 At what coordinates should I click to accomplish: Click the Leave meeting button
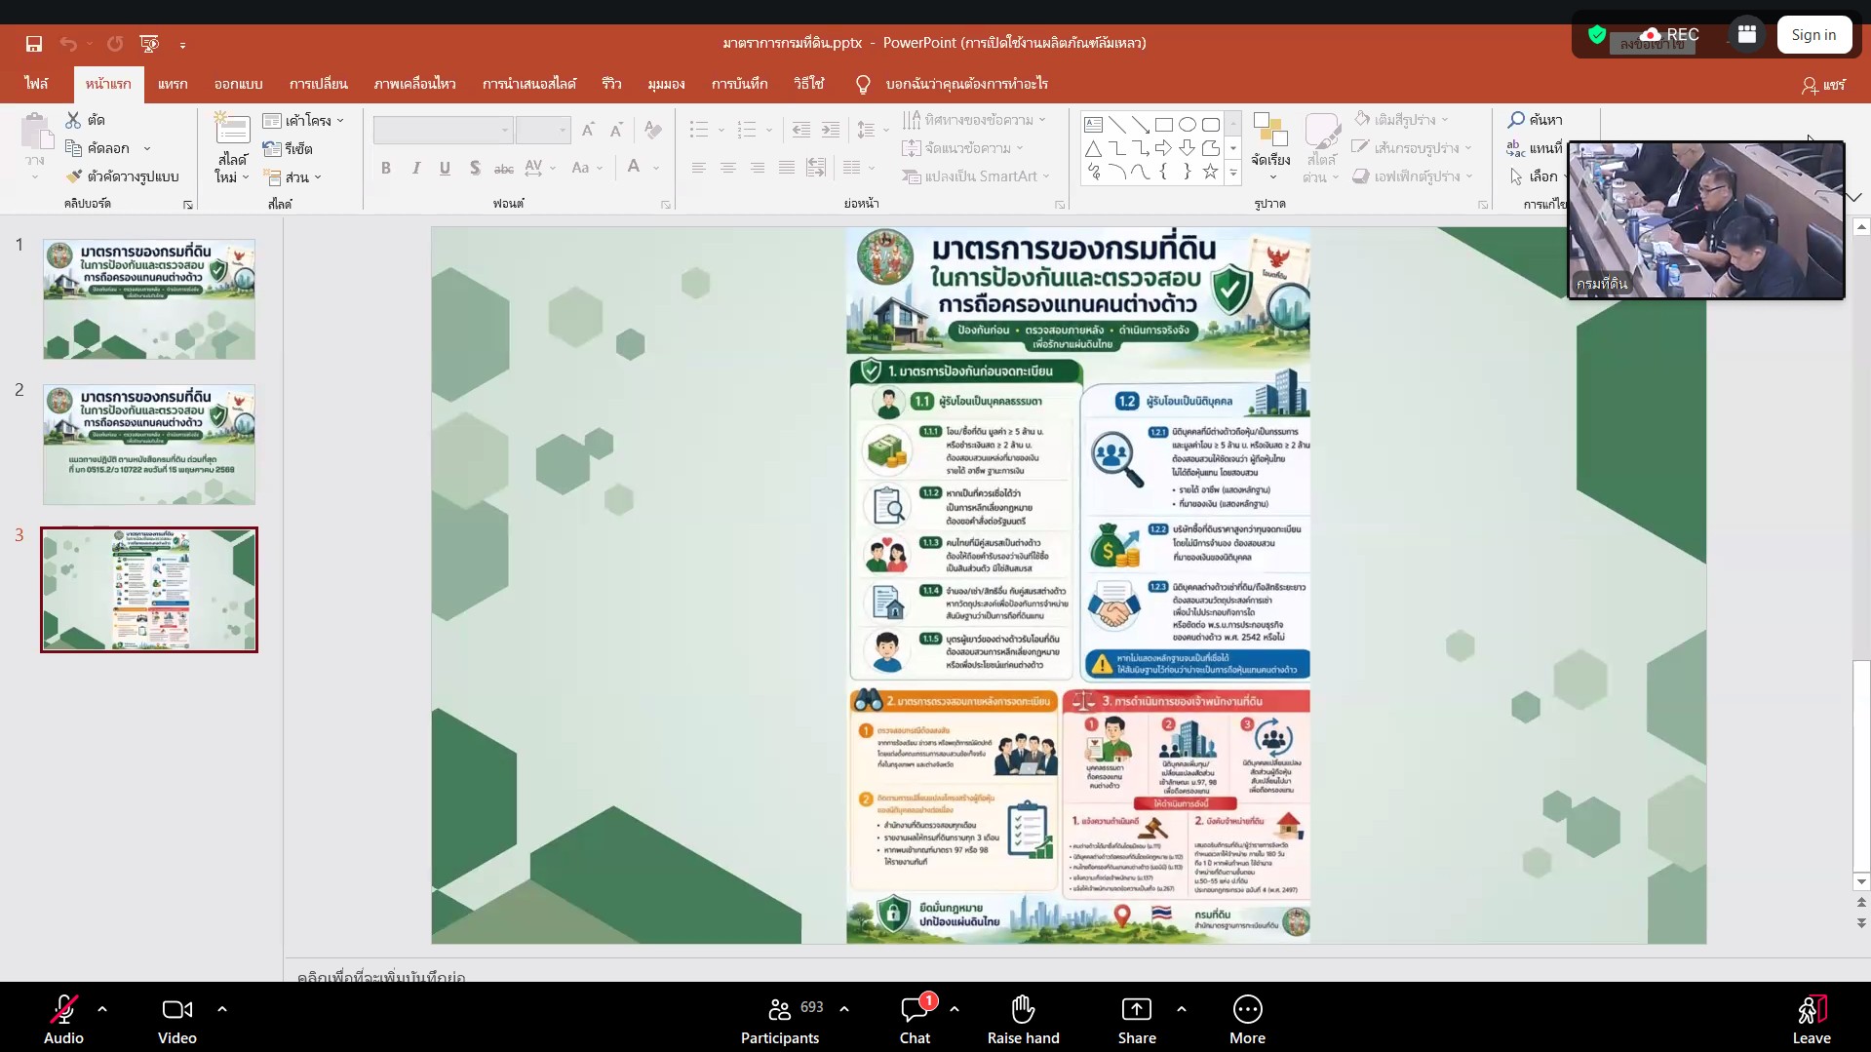coord(1812,1019)
